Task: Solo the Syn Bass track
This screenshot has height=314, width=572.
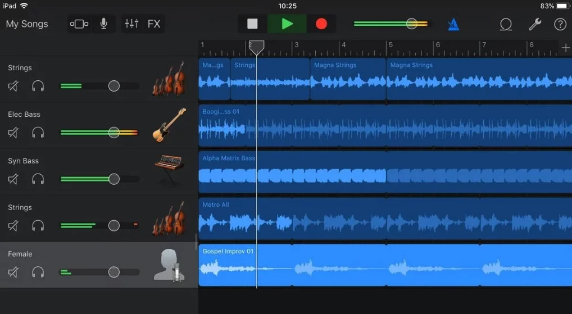Action: pyautogui.click(x=38, y=179)
